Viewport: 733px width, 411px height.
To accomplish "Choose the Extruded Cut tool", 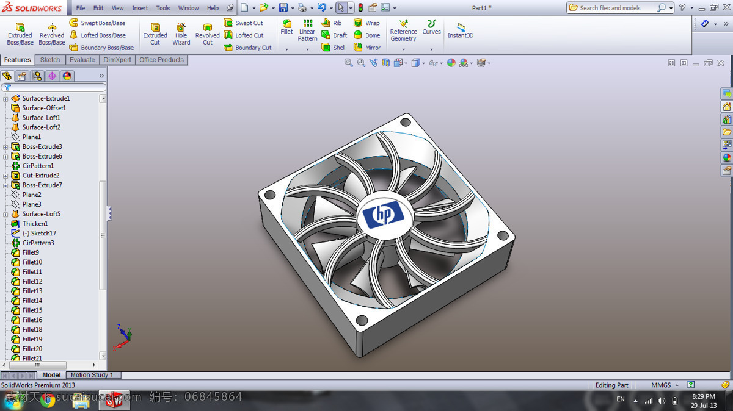I will [x=155, y=35].
